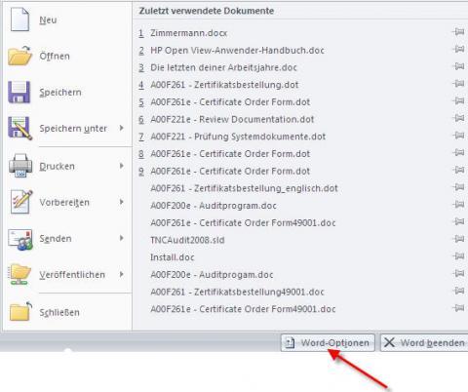Click the Senden mail icon
468x392 pixels.
20,240
